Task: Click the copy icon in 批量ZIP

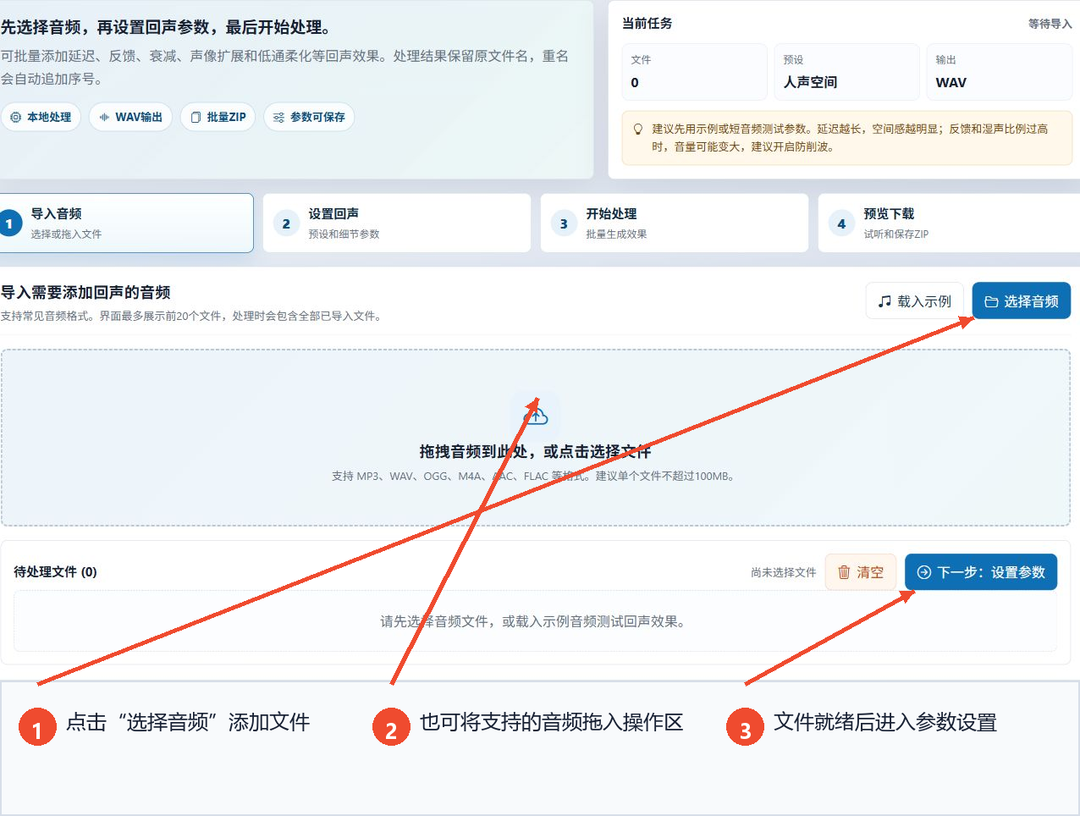Action: 196,118
